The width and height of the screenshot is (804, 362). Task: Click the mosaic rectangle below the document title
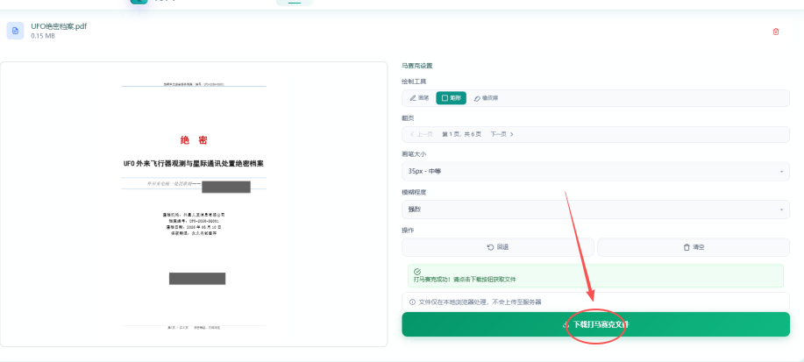pyautogui.click(x=226, y=187)
